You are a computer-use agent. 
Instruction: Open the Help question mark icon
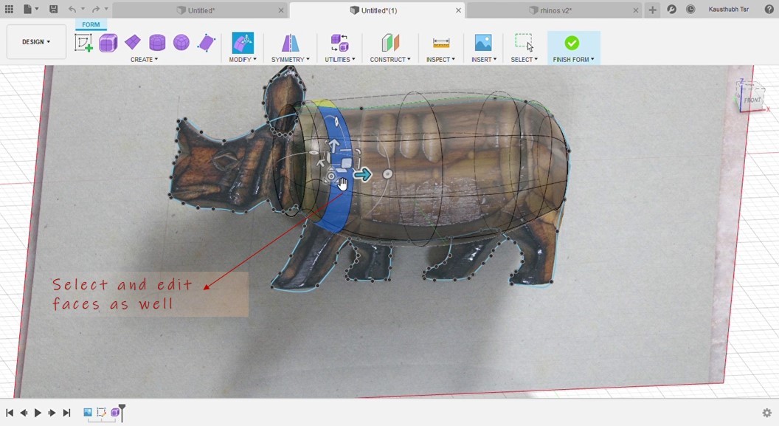(x=769, y=10)
